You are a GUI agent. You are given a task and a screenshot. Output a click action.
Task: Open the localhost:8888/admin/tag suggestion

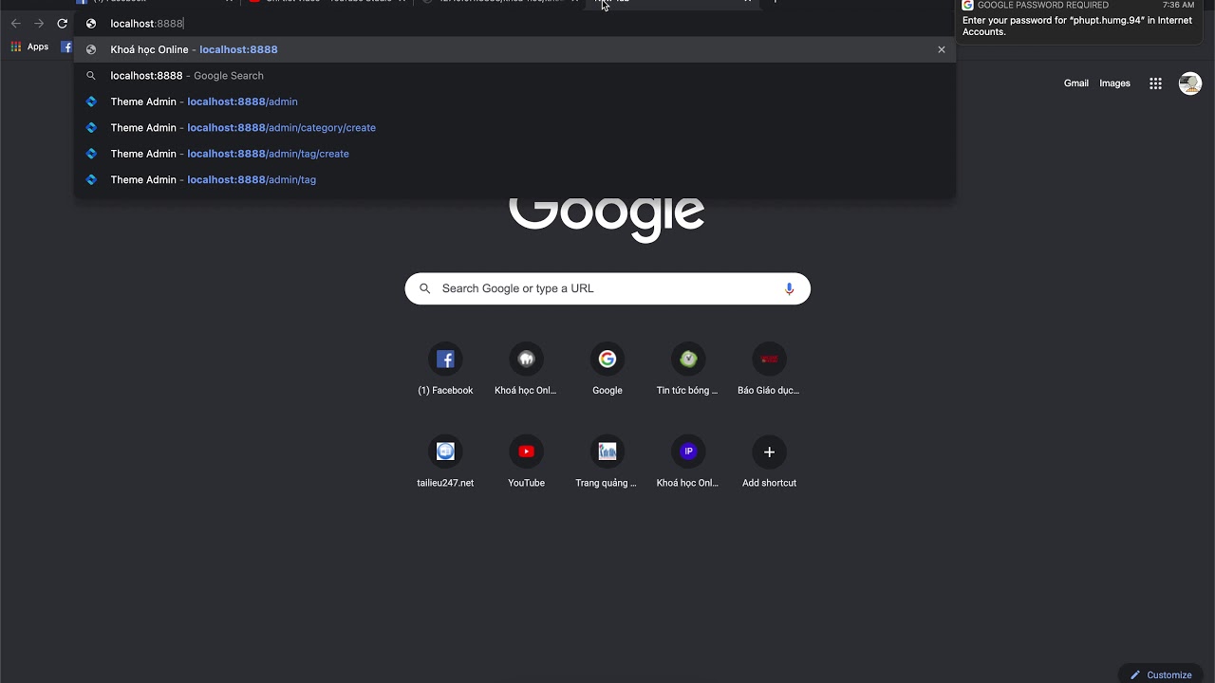point(515,179)
